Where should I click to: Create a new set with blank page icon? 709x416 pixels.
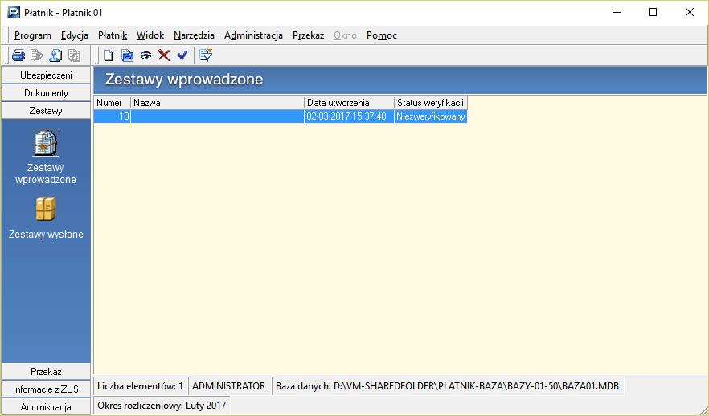pyautogui.click(x=108, y=55)
